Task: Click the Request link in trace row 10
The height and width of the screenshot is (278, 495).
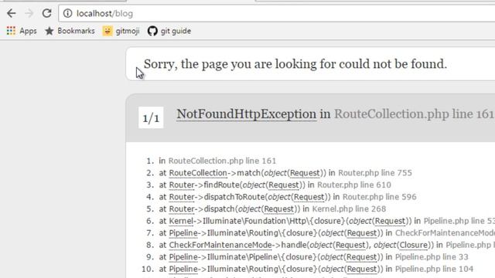Action: click(362, 269)
